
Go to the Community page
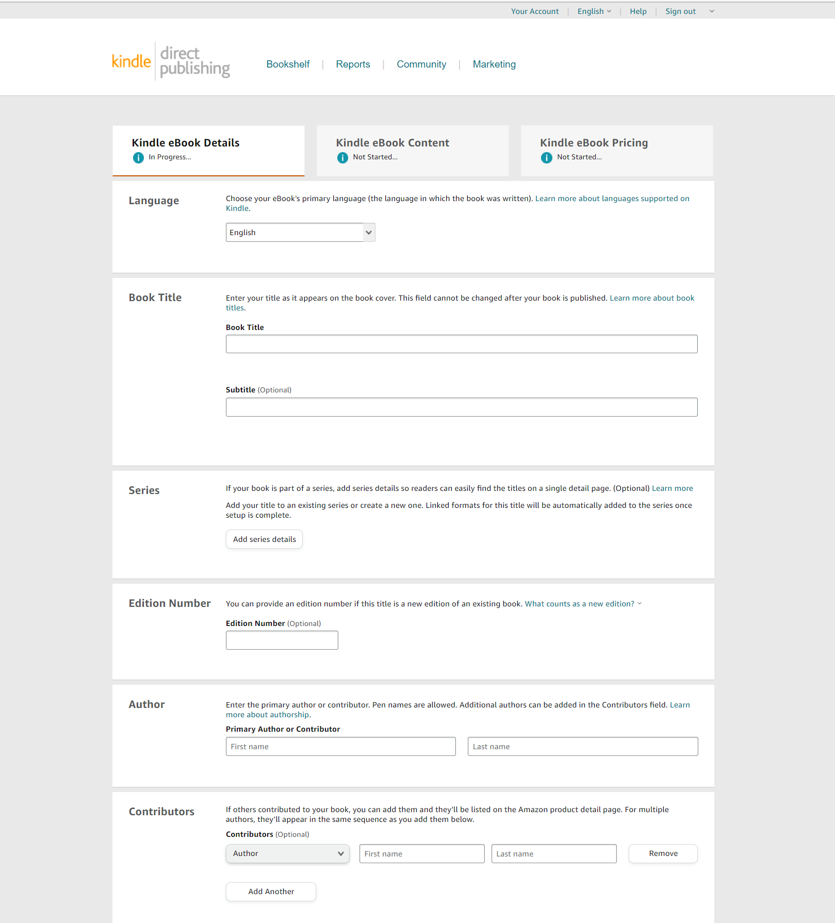pos(421,64)
